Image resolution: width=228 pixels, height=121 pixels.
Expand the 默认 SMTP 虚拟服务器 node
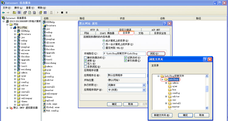coord(7,108)
